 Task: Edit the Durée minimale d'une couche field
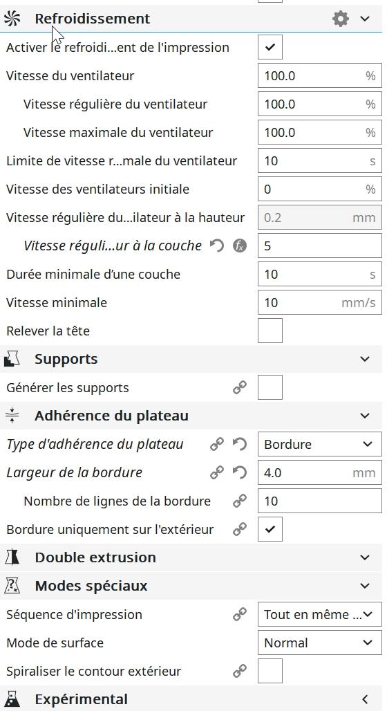pos(320,275)
